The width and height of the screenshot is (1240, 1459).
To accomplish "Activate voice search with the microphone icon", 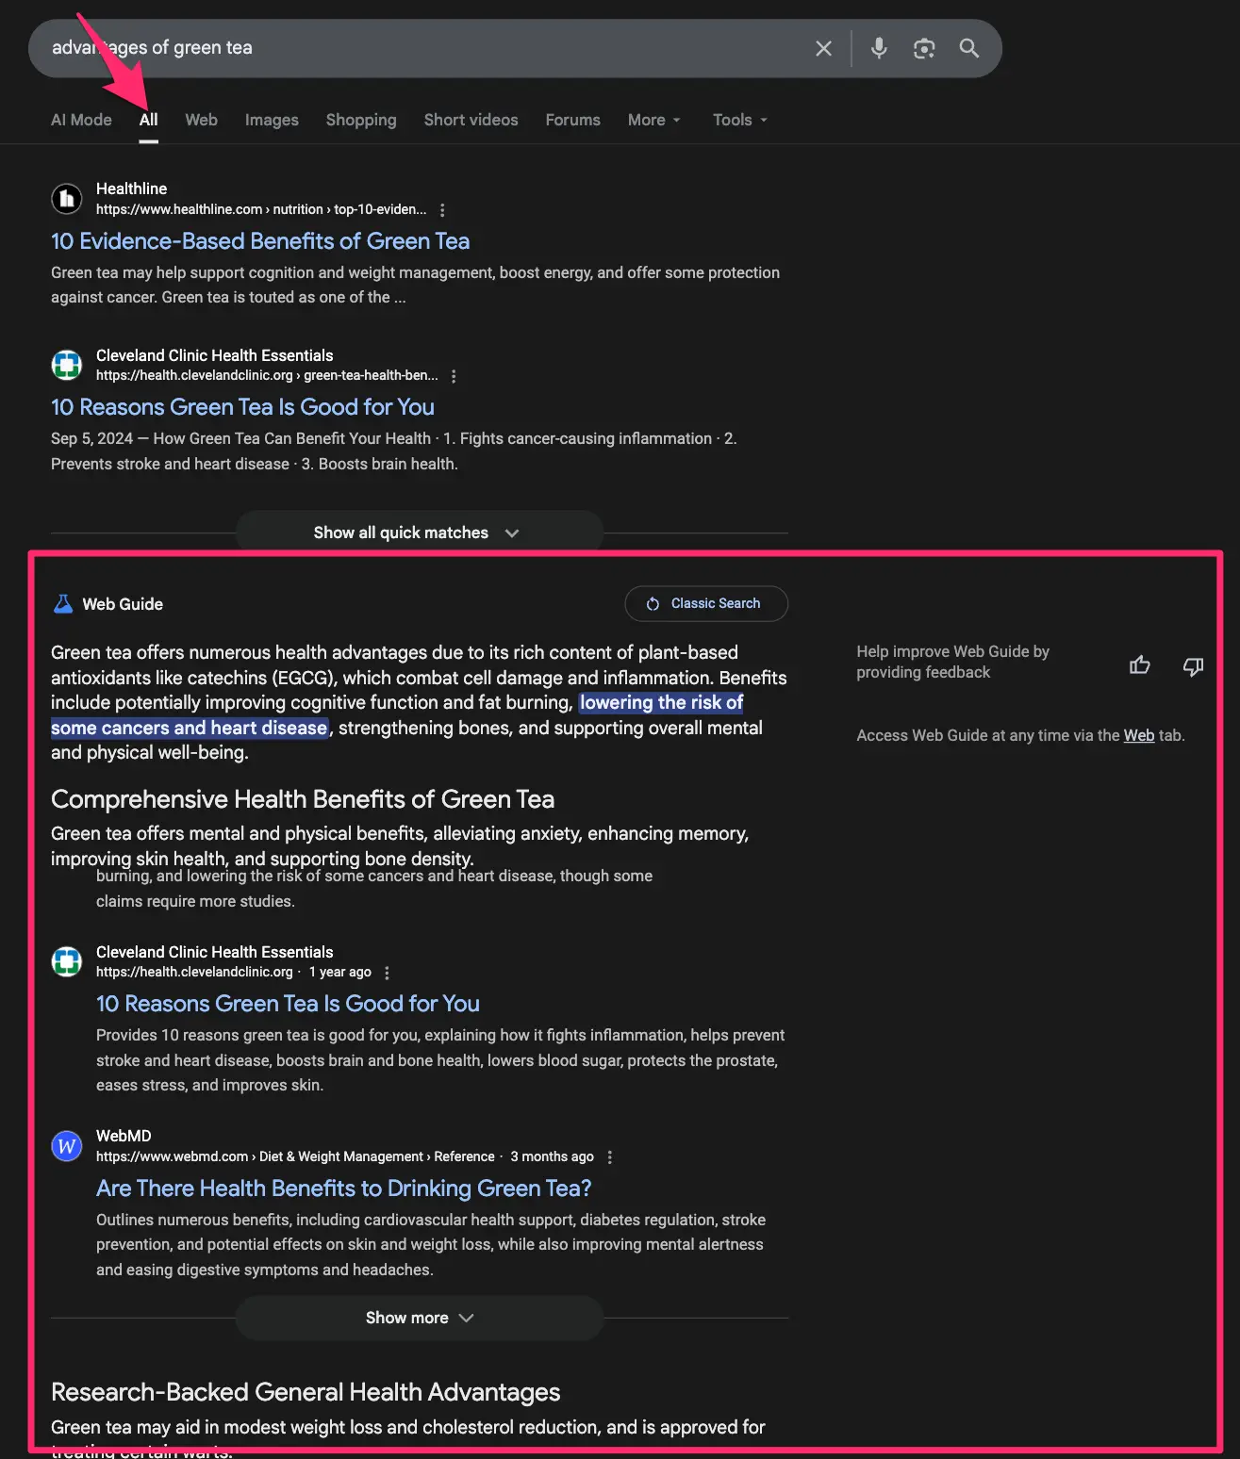I will coord(878,48).
